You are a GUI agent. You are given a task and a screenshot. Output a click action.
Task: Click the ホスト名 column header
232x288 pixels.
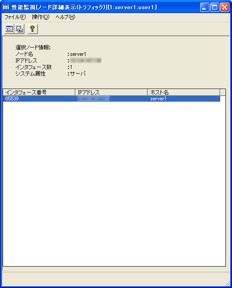click(184, 92)
